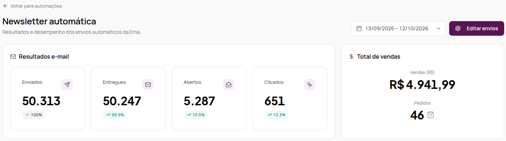Screen dimensions: 506x141
Task: Click the Enviados value 50.313
Action: tap(41, 101)
